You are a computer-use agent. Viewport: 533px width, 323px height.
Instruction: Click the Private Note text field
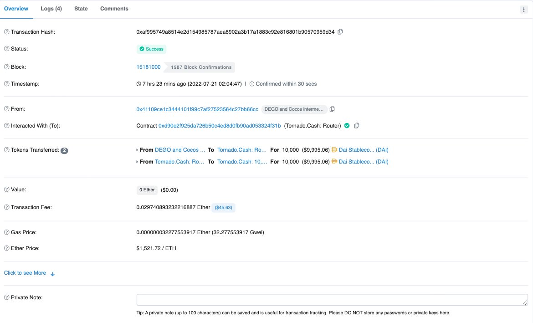[x=332, y=300]
